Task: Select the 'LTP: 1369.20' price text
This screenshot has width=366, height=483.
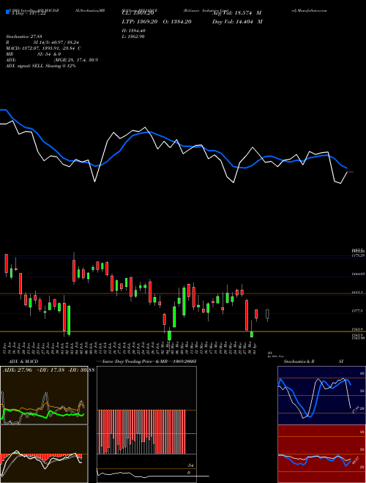Action: 140,21
